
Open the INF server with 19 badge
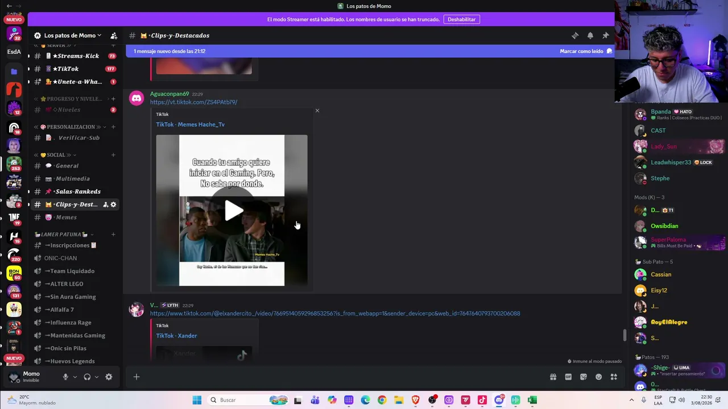tap(14, 219)
